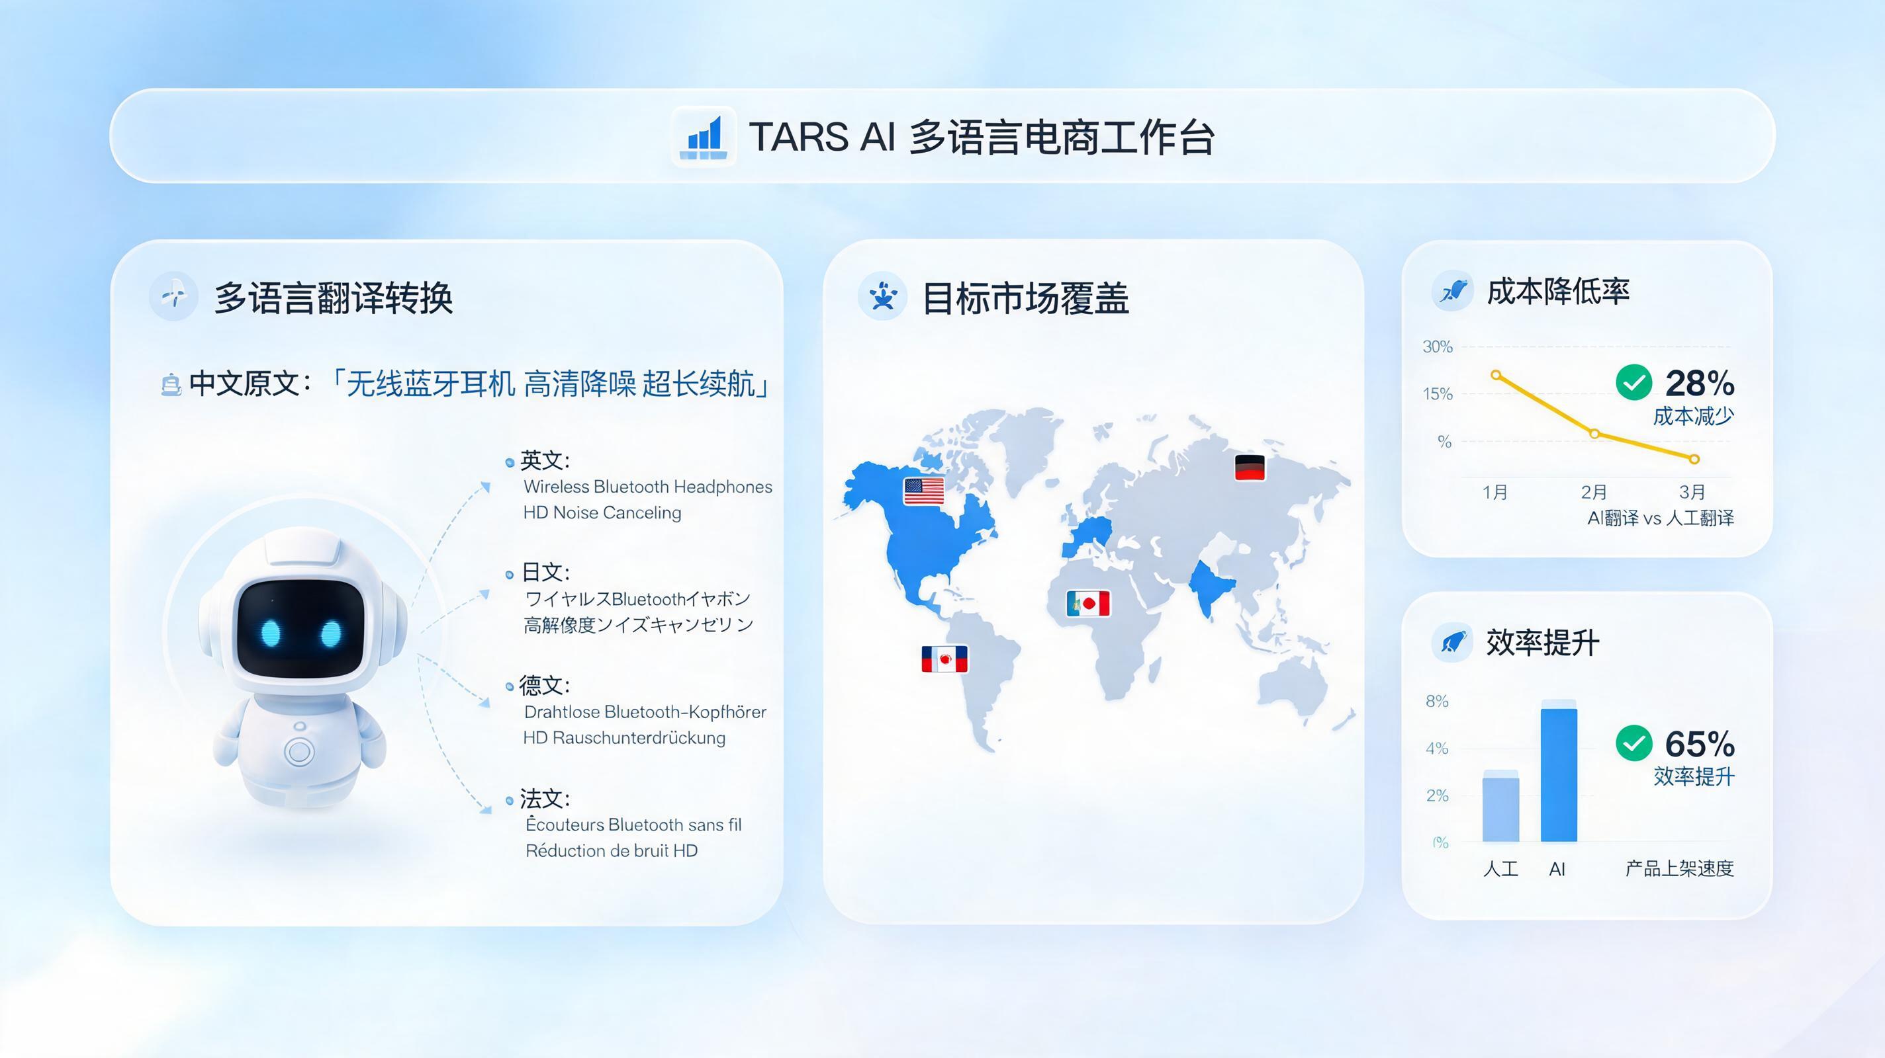Click the bullet dot before 法文
This screenshot has height=1058, width=1885.
click(x=509, y=801)
